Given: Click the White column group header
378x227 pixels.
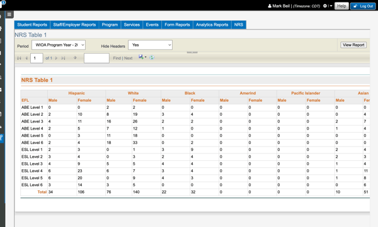Looking at the screenshot, I should coord(133,93).
